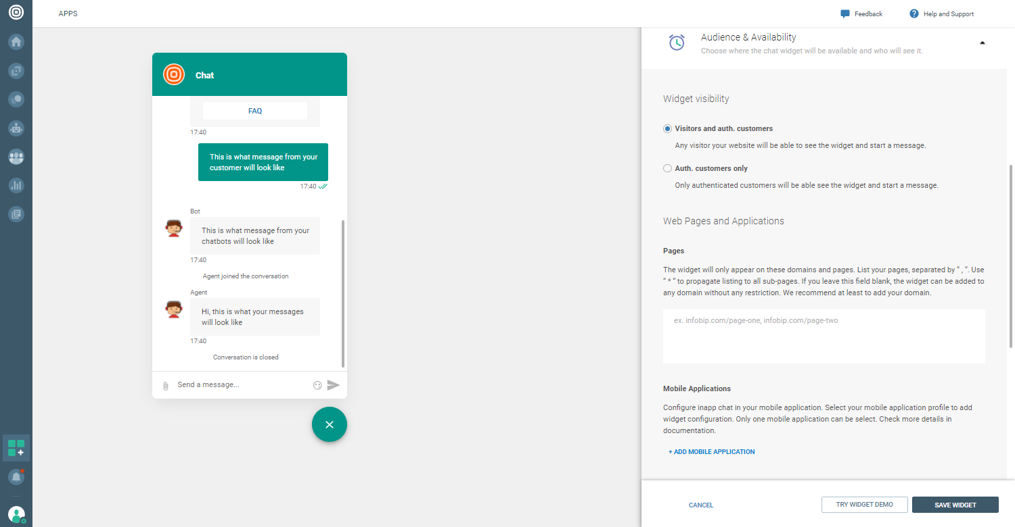Click Help and Support in the header
1015x527 pixels.
point(941,14)
